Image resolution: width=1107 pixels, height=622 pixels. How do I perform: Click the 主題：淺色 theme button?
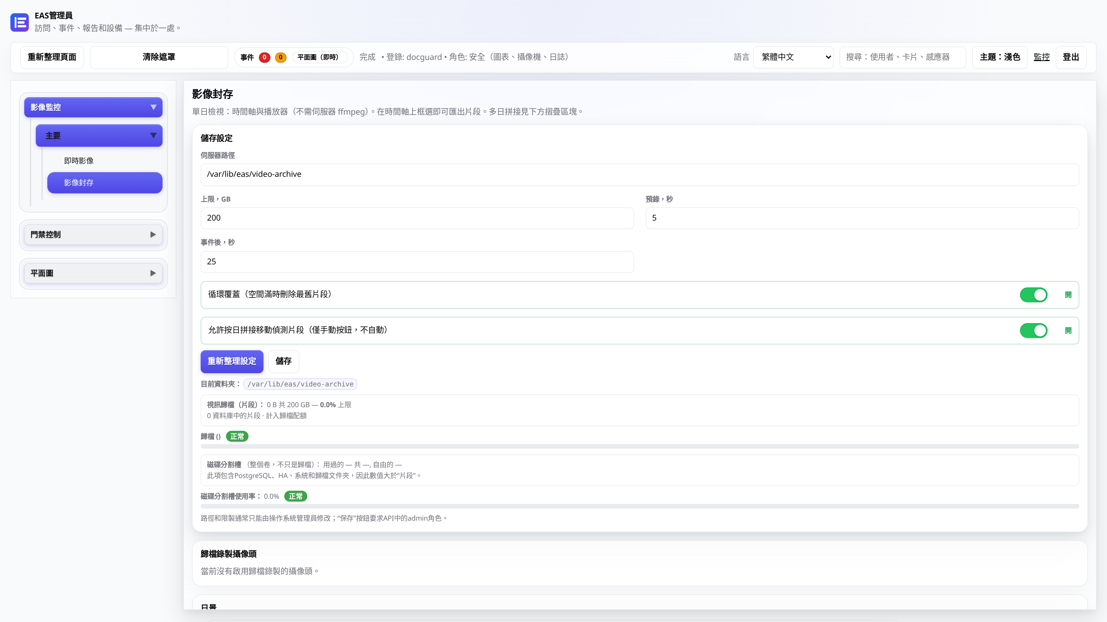999,57
